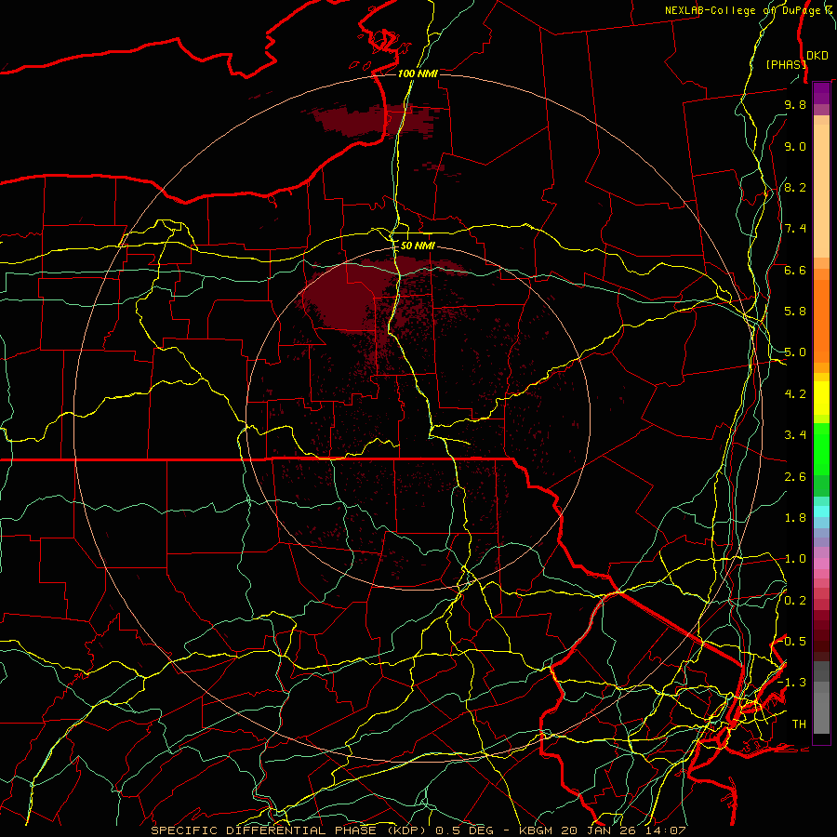Click the SPECIFIC DIFFERENTIAL PHASE (KDP) caption
This screenshot has width=837, height=837.
click(290, 830)
